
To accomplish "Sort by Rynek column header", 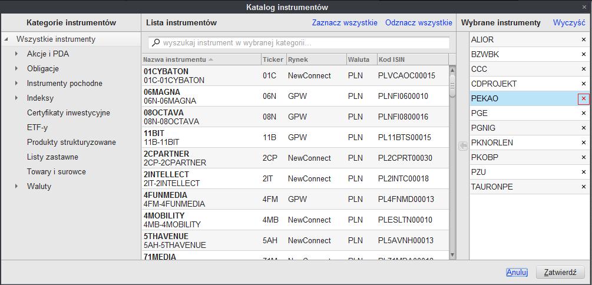I will tap(316, 59).
